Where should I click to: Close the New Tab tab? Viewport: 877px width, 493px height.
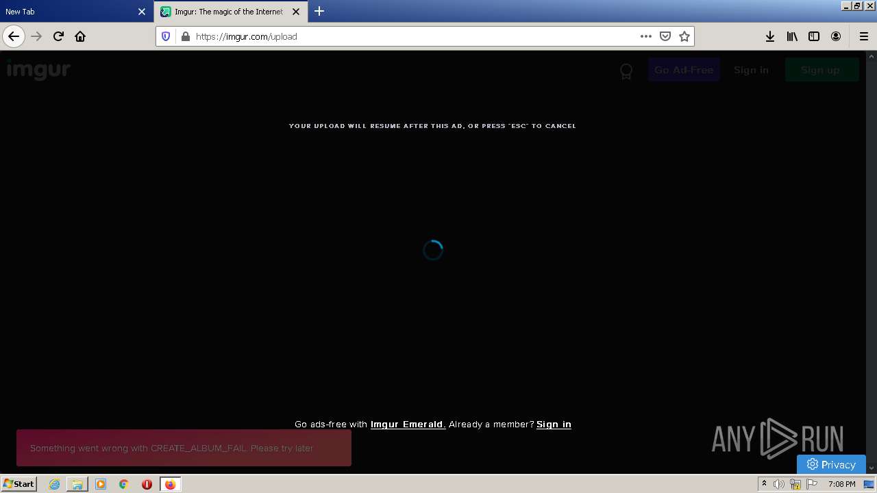click(x=142, y=12)
